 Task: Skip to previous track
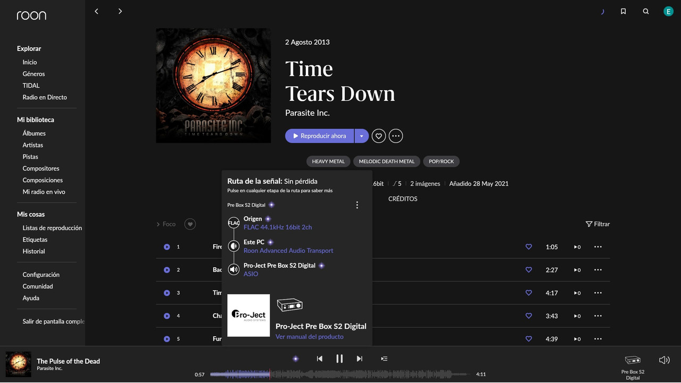pos(319,359)
